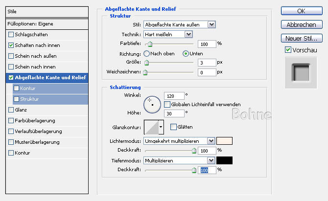Select the Nach oben direction radio button

pos(146,53)
